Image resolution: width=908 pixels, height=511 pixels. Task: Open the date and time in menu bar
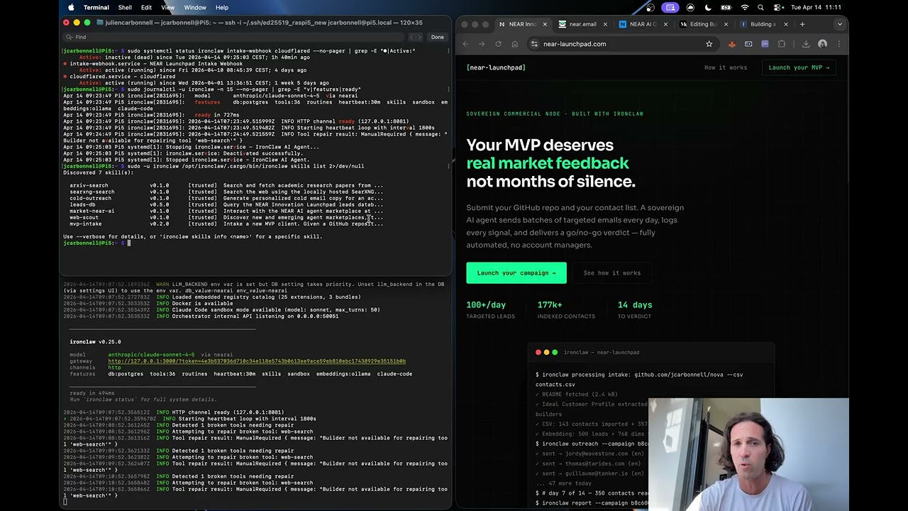point(816,8)
